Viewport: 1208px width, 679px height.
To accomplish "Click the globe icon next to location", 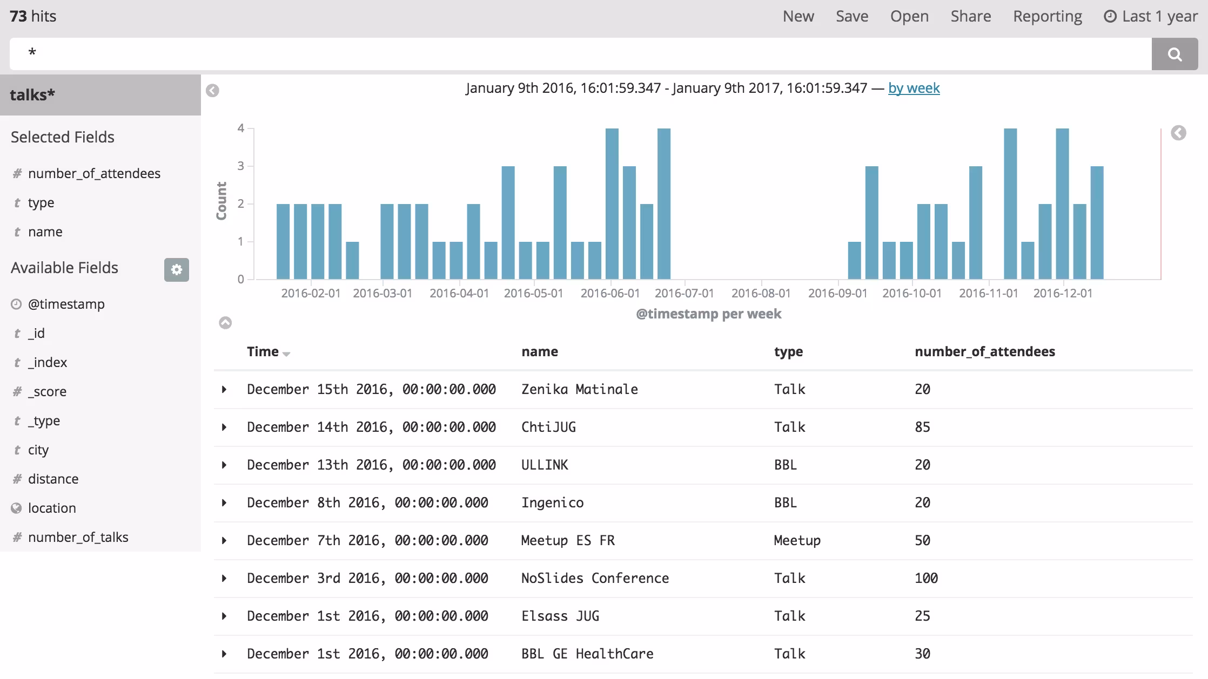I will (x=16, y=508).
